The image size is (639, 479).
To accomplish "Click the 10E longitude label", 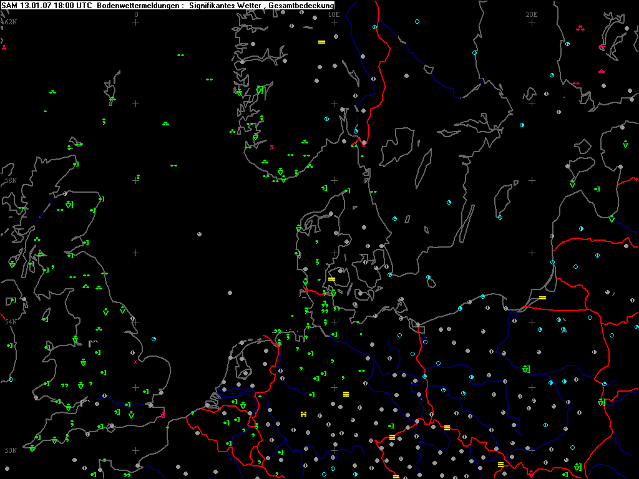I will [x=334, y=14].
